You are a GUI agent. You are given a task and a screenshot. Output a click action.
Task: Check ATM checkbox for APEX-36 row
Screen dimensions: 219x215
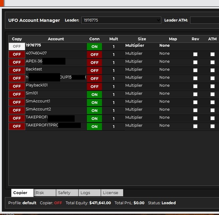213,62
